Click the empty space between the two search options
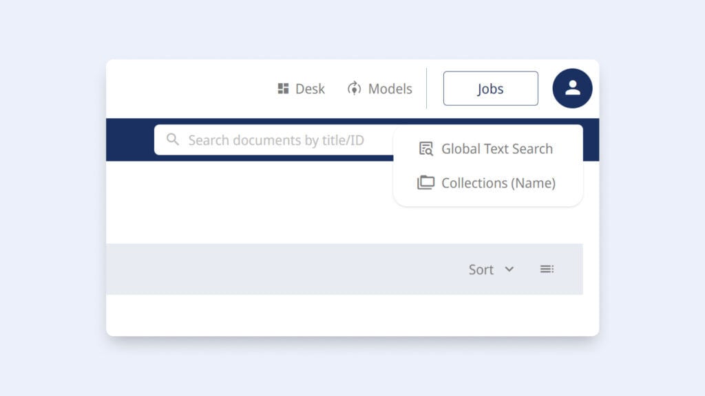Viewport: 705px width, 396px height. [x=487, y=166]
